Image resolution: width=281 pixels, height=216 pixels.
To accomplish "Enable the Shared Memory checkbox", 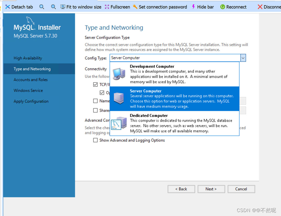I will pyautogui.click(x=95, y=110).
